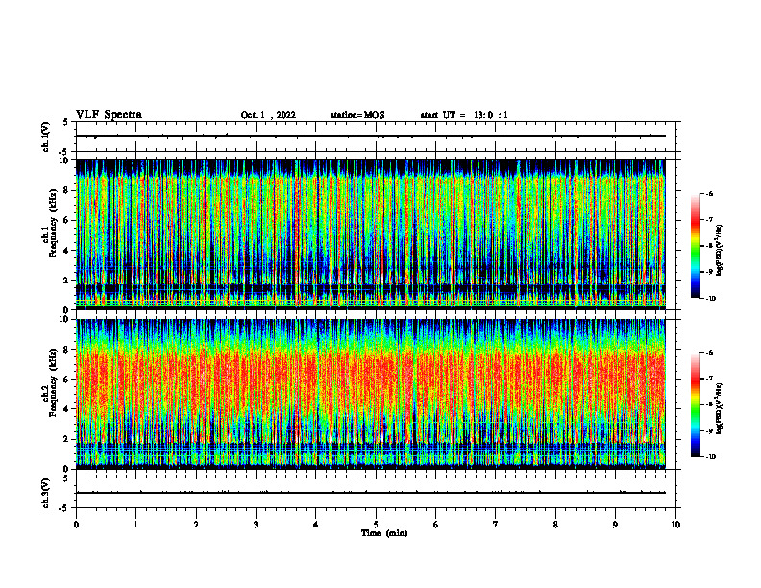The width and height of the screenshot is (761, 588).
Task: Click the "8" kHz tick on ch.1 spectrogram
Action: point(67,190)
